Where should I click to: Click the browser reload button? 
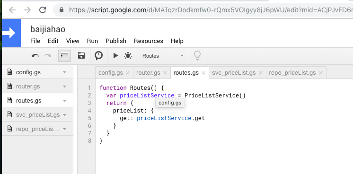point(43,9)
